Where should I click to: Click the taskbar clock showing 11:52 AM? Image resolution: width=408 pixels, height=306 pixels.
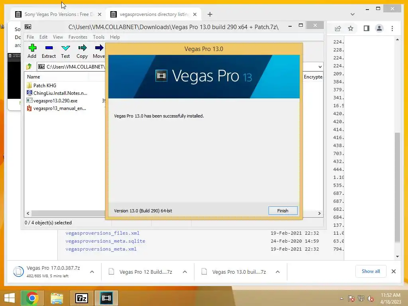pyautogui.click(x=390, y=298)
